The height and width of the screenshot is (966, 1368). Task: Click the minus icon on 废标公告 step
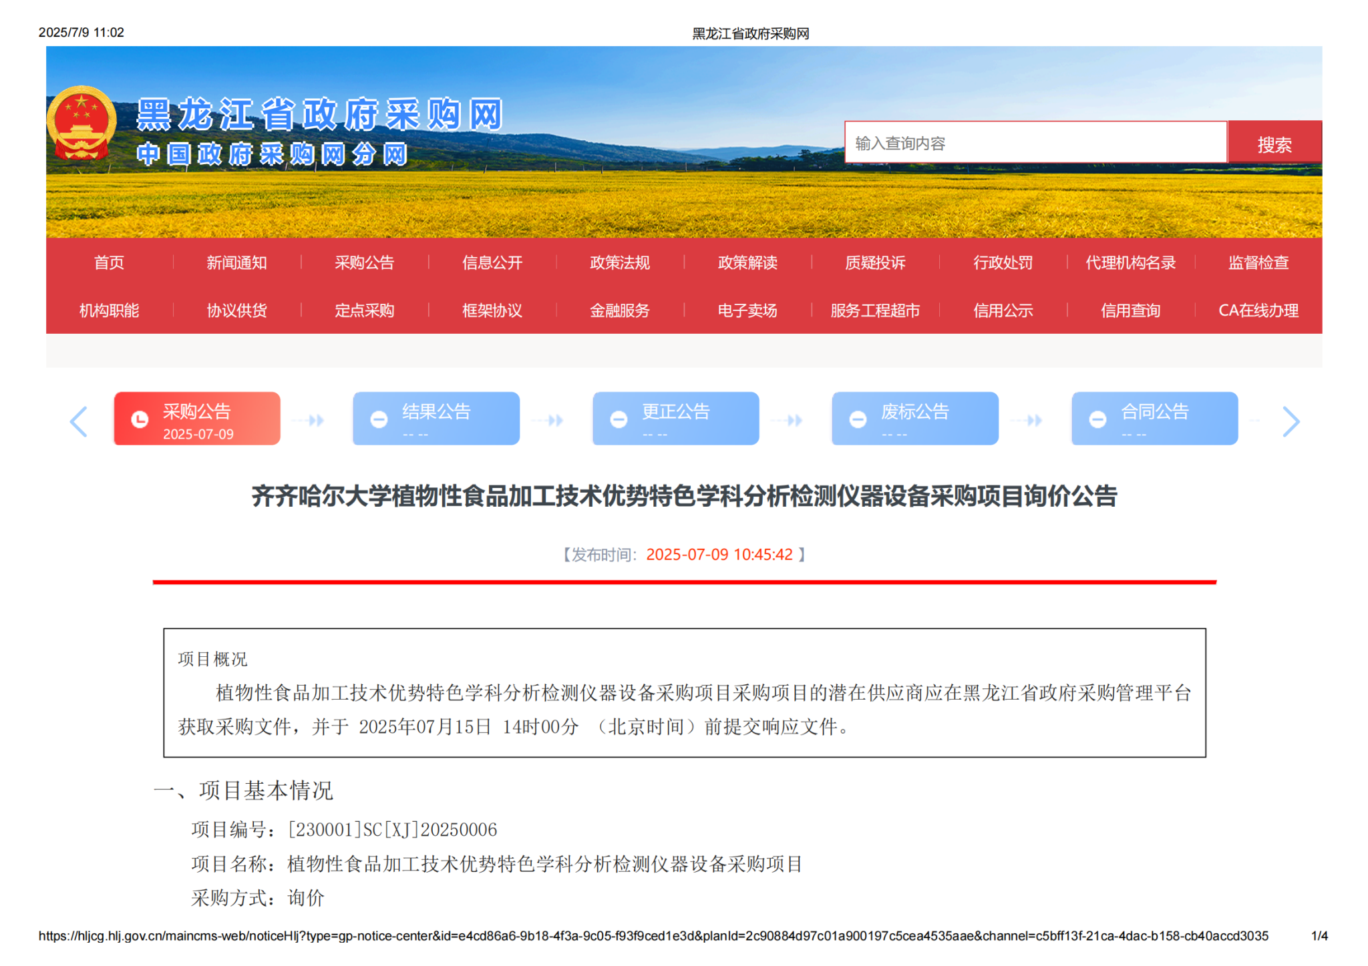pos(858,419)
